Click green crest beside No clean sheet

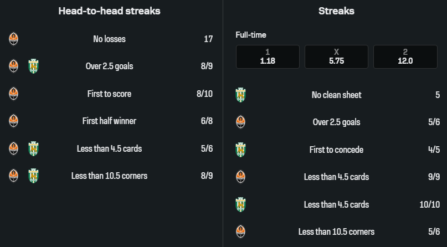point(240,95)
